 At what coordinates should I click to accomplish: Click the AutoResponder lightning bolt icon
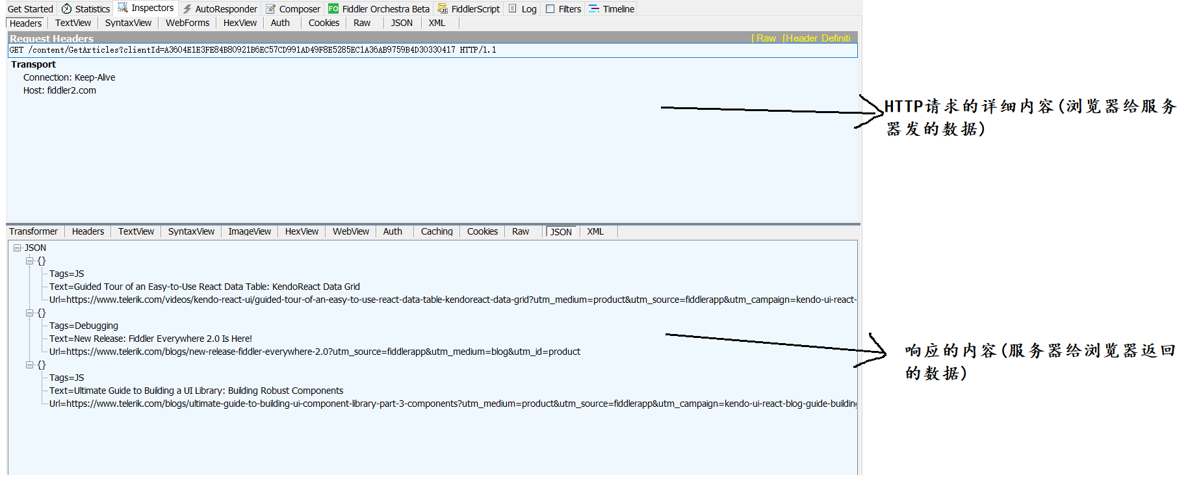187,8
